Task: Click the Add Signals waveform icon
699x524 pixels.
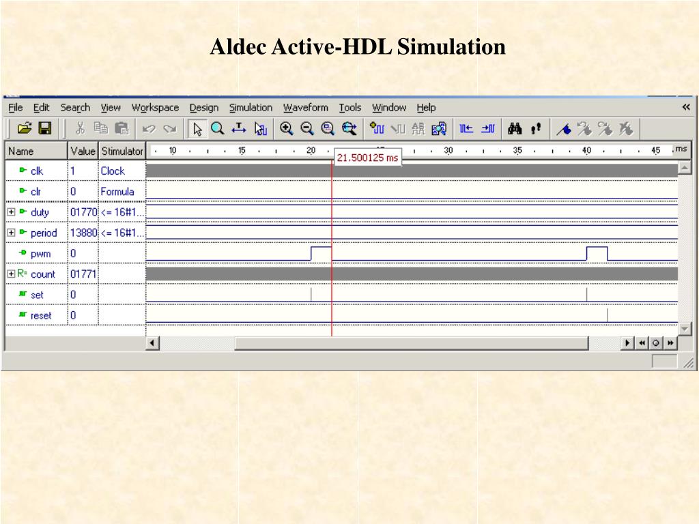Action: tap(377, 129)
